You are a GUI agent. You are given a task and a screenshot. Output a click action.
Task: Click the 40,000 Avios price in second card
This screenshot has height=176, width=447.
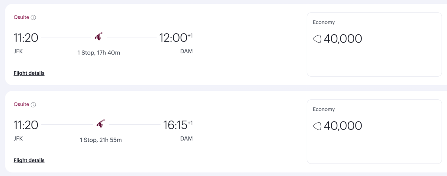tap(343, 126)
